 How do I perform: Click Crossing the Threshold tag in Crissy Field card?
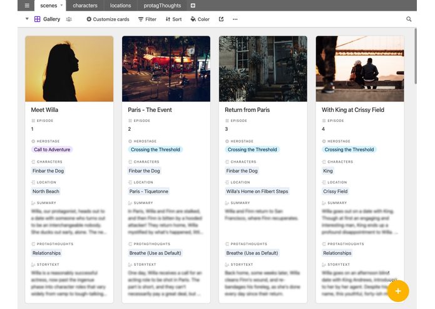tap(349, 149)
